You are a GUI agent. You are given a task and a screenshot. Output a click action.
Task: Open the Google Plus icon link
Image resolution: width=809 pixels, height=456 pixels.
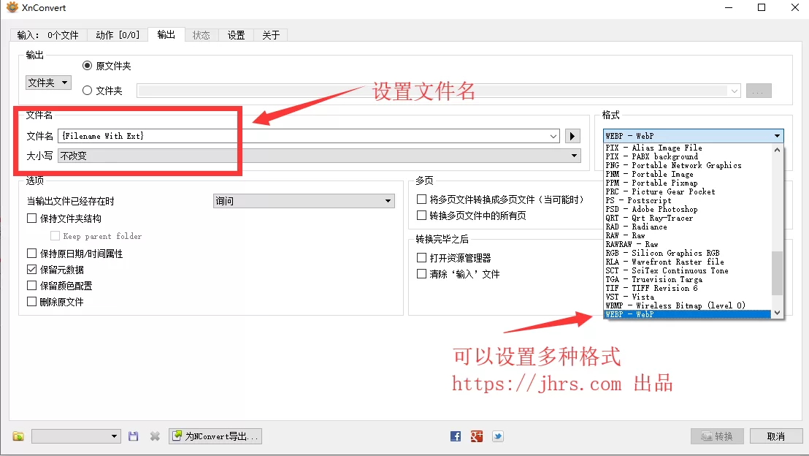click(x=477, y=436)
